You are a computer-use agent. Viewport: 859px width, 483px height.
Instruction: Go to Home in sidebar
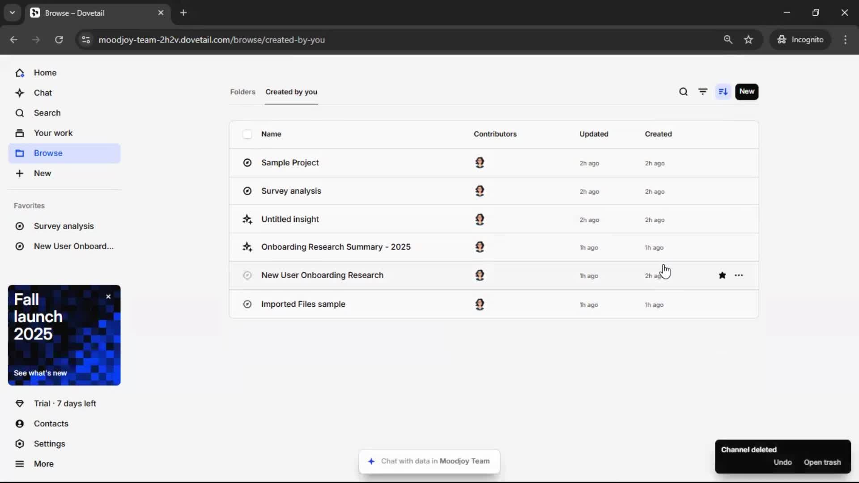click(45, 72)
